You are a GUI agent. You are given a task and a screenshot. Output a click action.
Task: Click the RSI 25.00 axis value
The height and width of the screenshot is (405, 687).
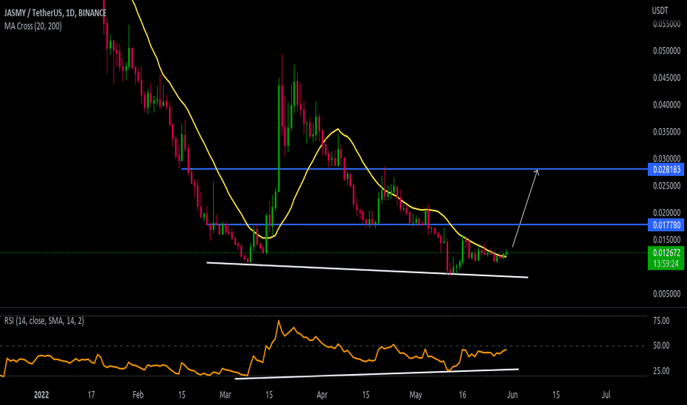click(x=661, y=371)
